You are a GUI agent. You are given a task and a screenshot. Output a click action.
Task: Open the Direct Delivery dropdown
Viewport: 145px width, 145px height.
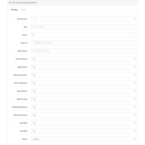tap(83, 59)
